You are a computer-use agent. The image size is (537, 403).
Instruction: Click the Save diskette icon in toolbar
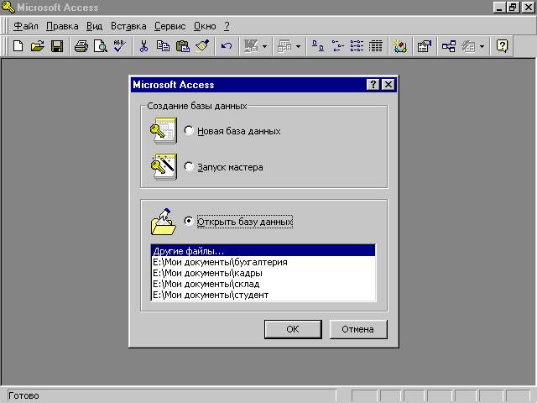coord(57,46)
